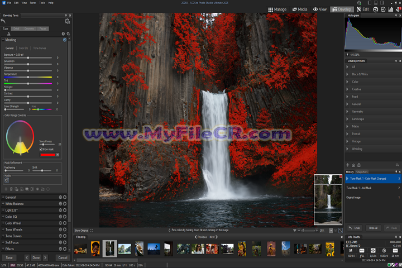Click the Save button
Image resolution: width=402 pixels, height=268 pixels.
(9, 257)
